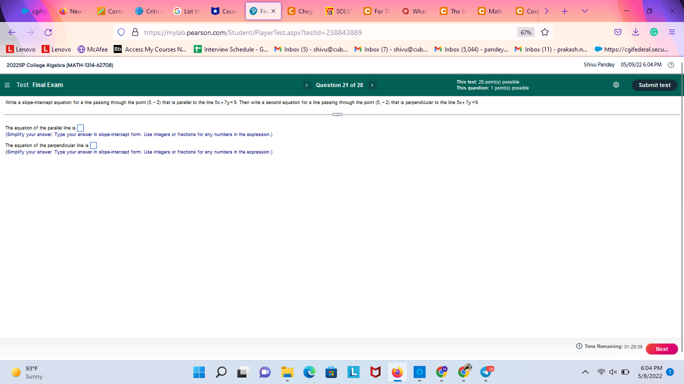Select the "Shivu Pandey" name text
Screen dimensions: 684x384
(x=599, y=65)
